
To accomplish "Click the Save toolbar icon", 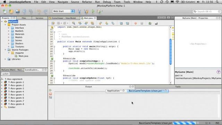I will pos(24,11).
